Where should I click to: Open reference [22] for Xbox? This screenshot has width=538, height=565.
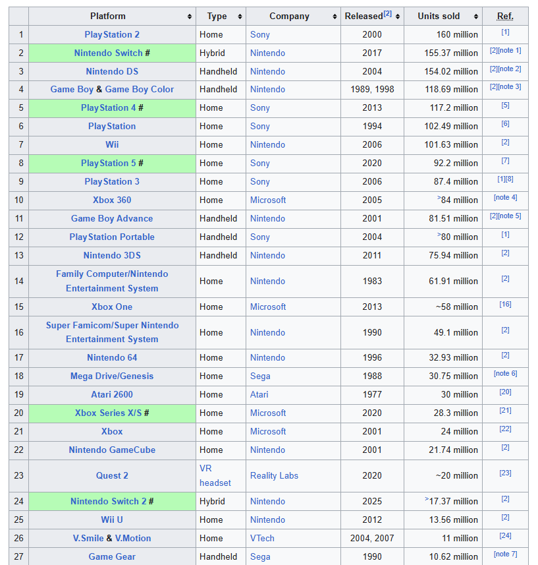click(x=505, y=429)
